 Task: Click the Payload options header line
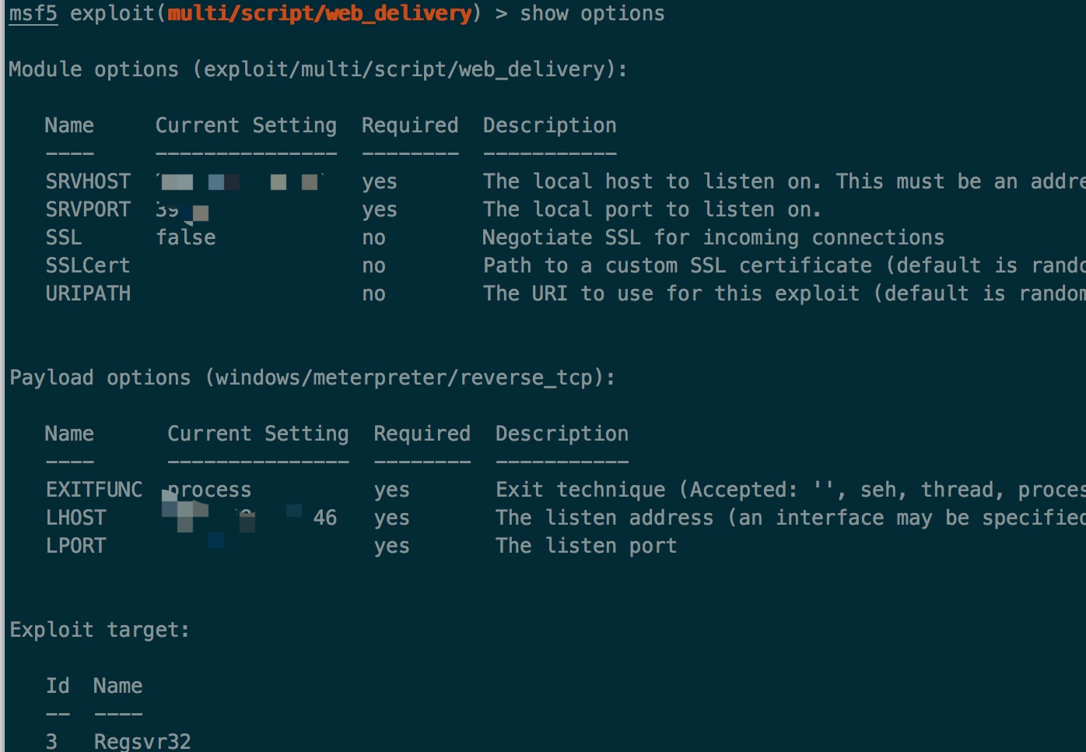(312, 378)
